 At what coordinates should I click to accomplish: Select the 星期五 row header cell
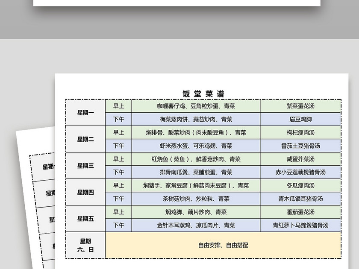(85, 219)
